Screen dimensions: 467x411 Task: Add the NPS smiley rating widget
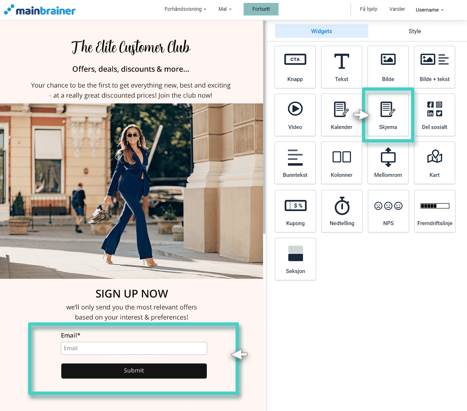pos(388,211)
